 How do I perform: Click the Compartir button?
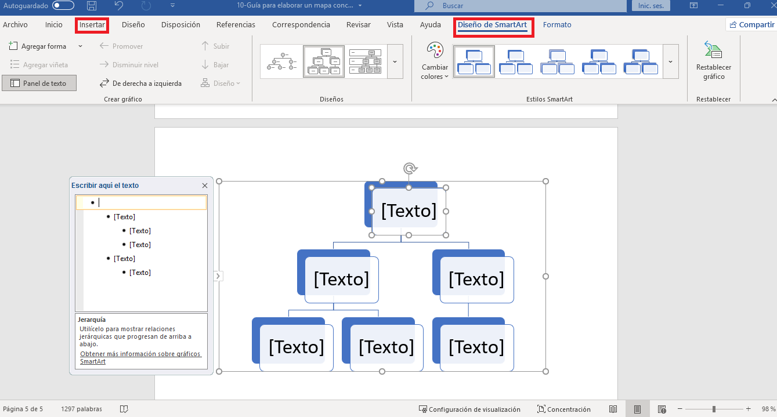pos(752,25)
